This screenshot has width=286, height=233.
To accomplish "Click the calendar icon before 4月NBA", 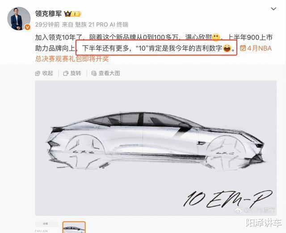I will pyautogui.click(x=243, y=48).
